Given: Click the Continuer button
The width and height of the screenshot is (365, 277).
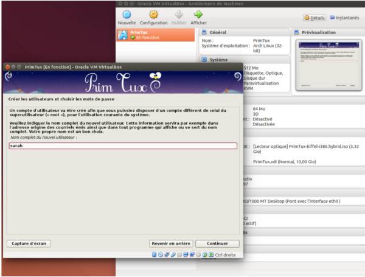Looking at the screenshot, I should pyautogui.click(x=217, y=244).
